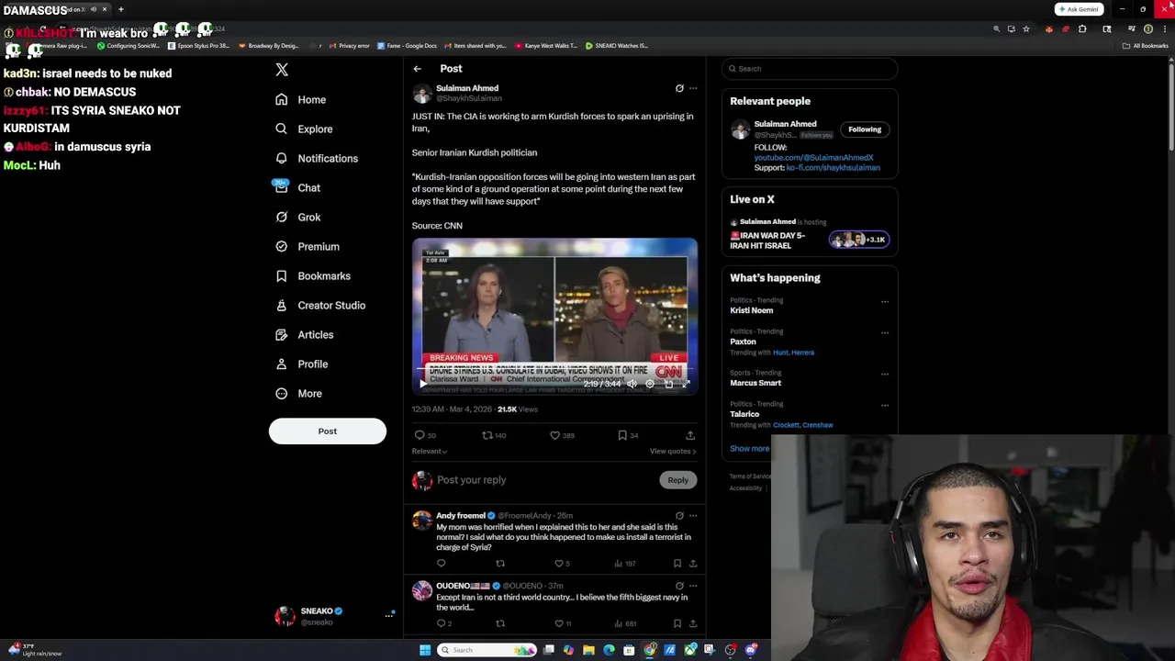Open the three-dot menu on Sulaiman Ahmed's post
The height and width of the screenshot is (661, 1175).
click(x=693, y=88)
